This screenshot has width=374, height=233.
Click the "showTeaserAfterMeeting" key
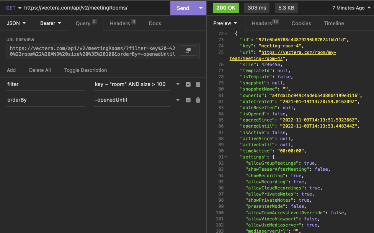coord(278,169)
